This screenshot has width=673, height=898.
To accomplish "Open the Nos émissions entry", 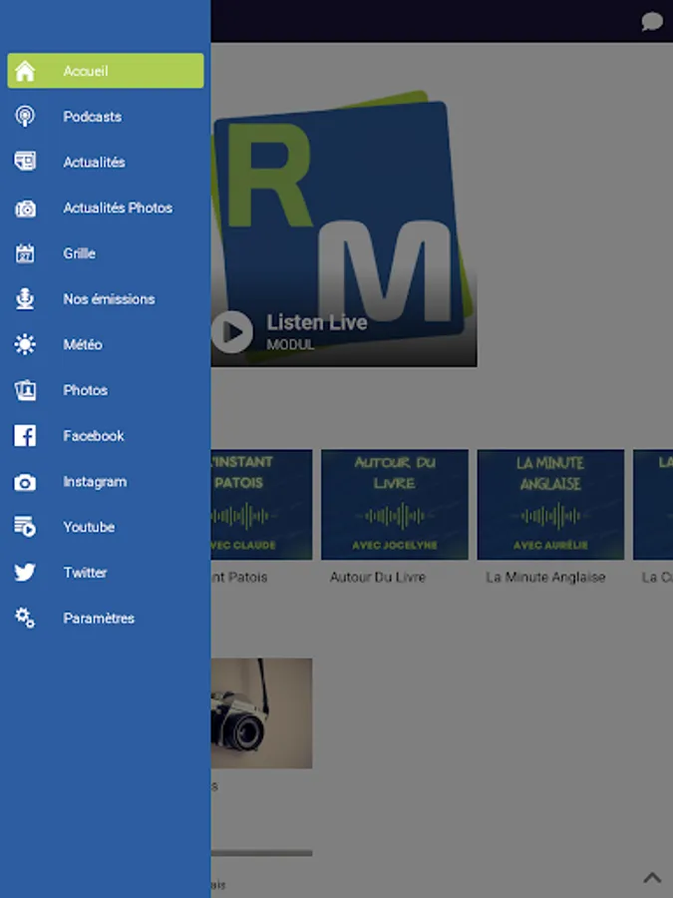I will 109,299.
